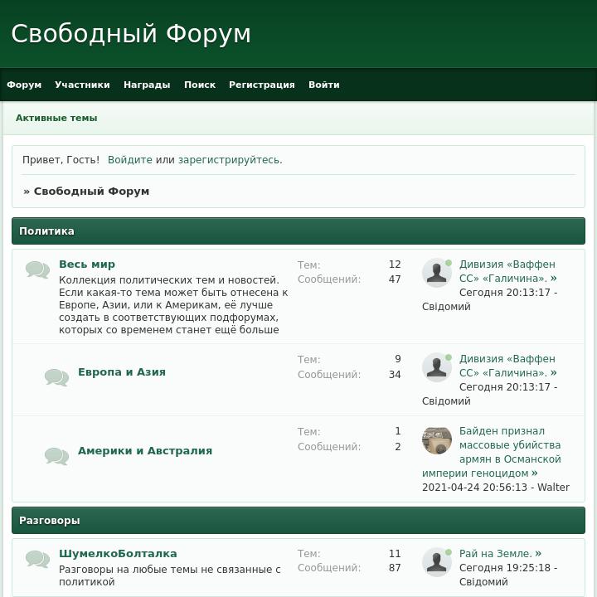This screenshot has height=597, width=597.
Task: Open the Форум menu item
Action: 24,85
